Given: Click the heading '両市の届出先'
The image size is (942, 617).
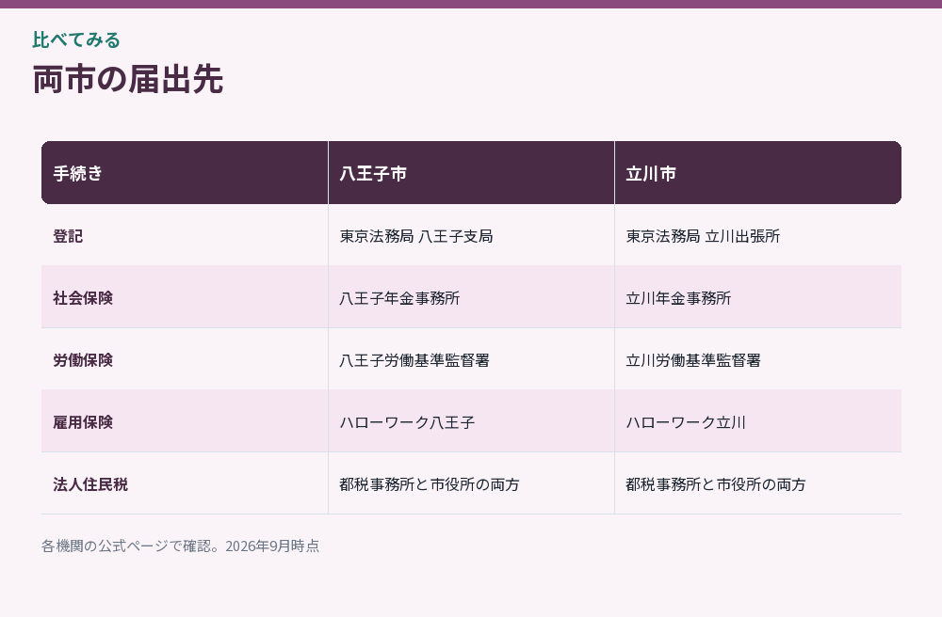Looking at the screenshot, I should (x=128, y=79).
